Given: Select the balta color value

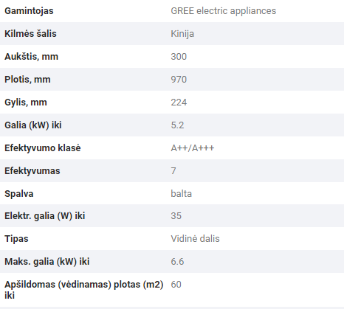Looking at the screenshot, I should point(181,194).
